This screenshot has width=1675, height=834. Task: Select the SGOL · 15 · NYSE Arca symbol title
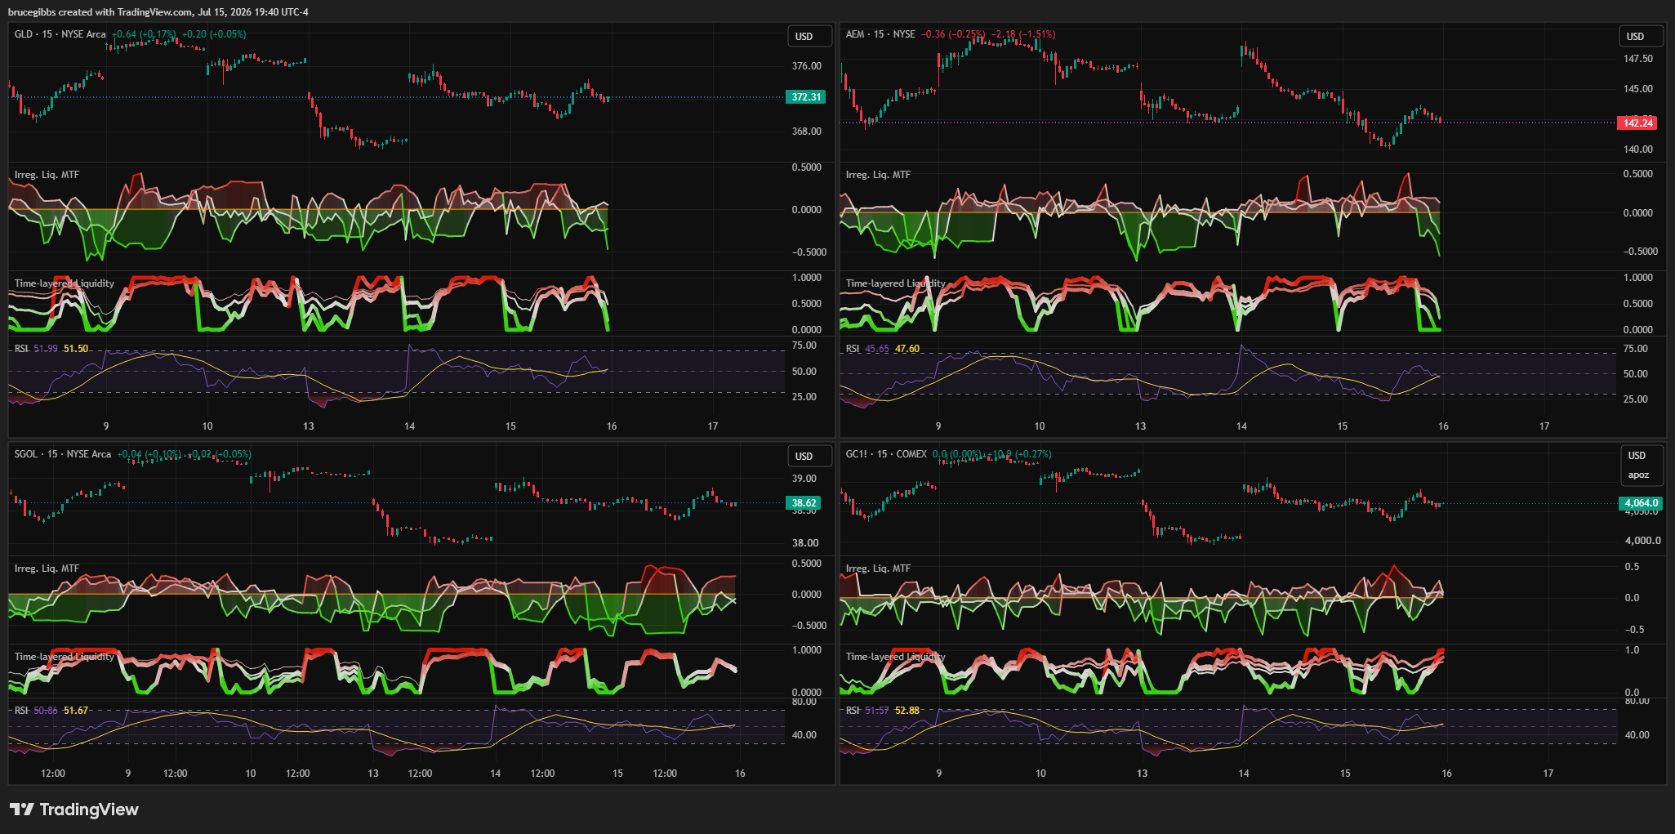pyautogui.click(x=63, y=454)
